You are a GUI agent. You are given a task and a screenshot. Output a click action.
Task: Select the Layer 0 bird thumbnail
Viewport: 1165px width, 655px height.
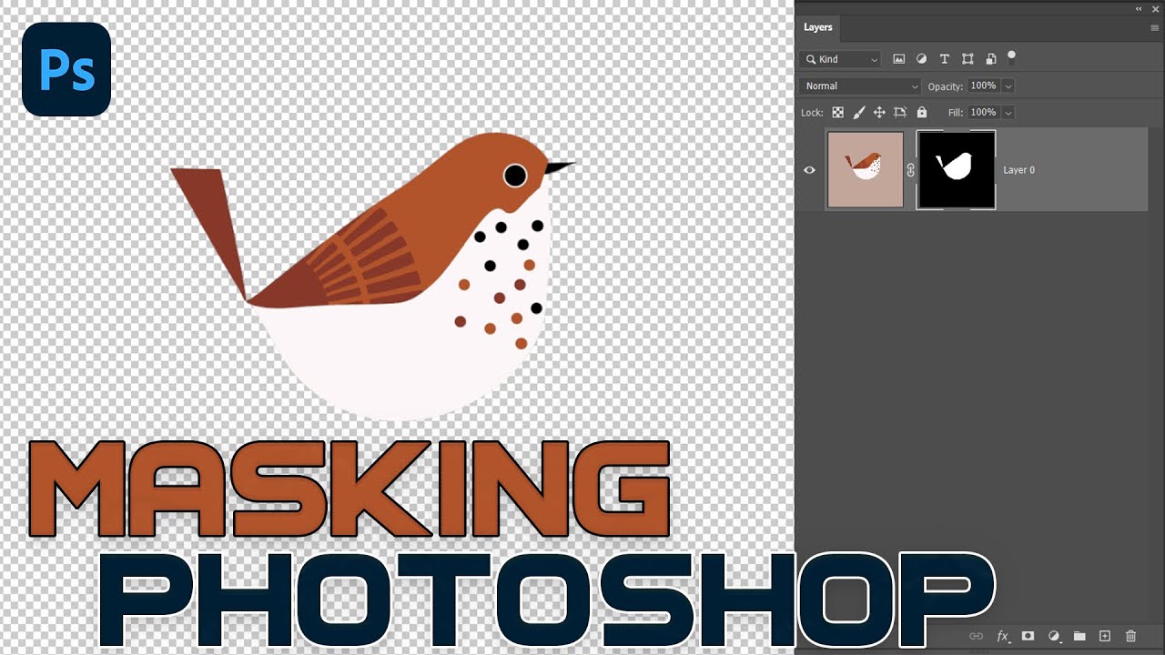[x=866, y=170]
